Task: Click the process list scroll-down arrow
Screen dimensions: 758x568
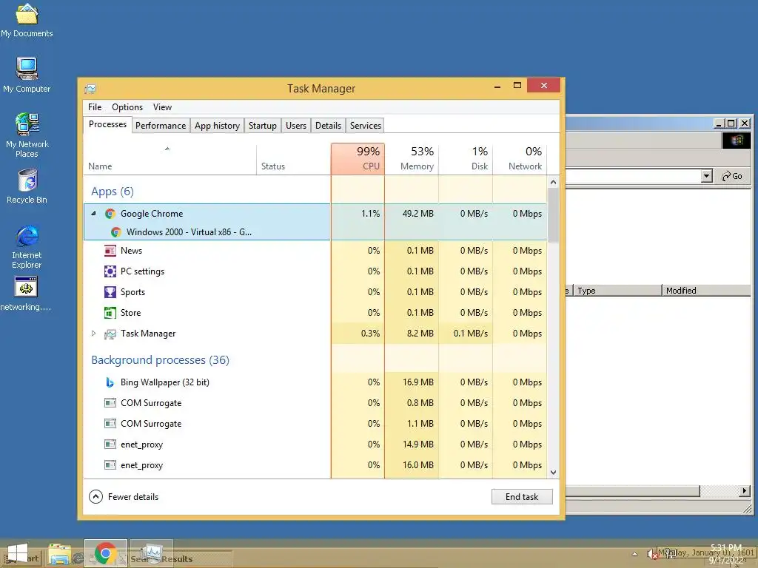Action: 554,473
